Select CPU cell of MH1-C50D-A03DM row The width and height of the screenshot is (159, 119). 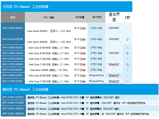click(49, 53)
